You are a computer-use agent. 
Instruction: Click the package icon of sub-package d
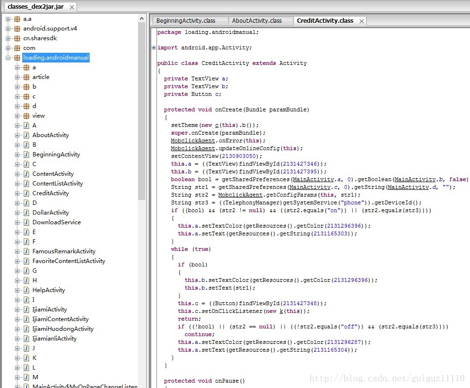(x=26, y=106)
